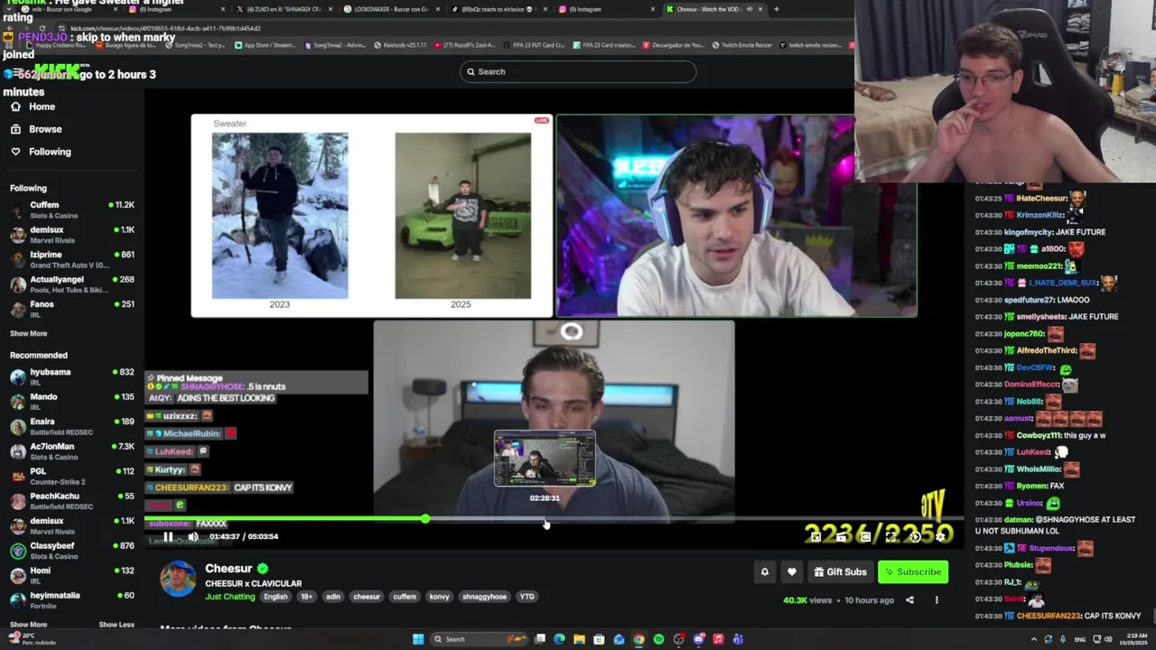The width and height of the screenshot is (1156, 650).
Task: Click in the Kick search field
Action: [578, 71]
